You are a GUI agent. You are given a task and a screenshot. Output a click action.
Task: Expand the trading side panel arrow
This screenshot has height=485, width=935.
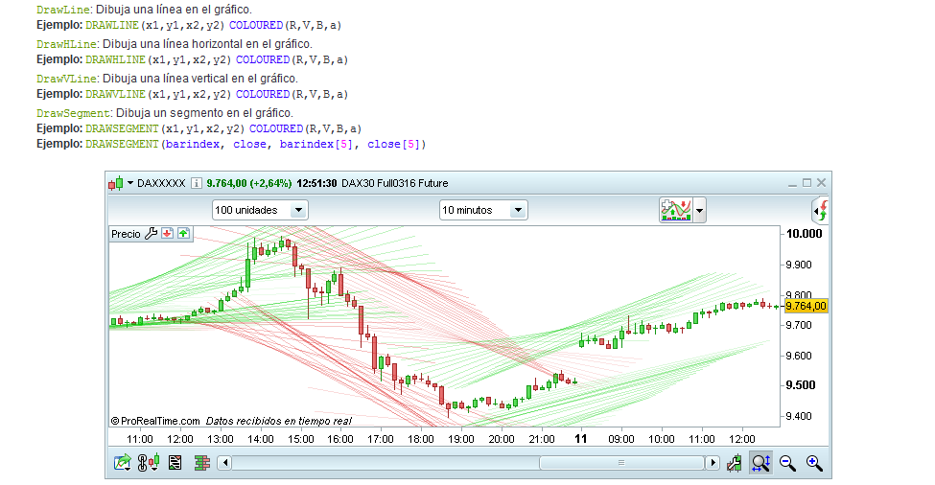(821, 211)
